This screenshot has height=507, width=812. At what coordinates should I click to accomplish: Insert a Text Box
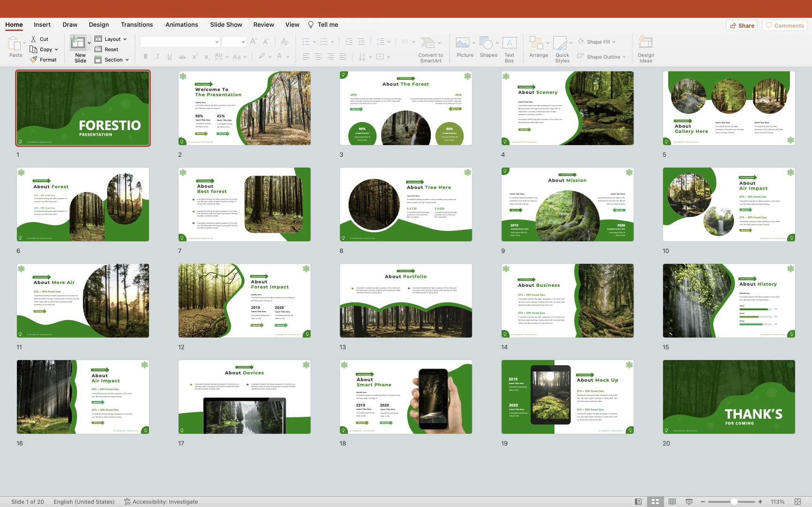coord(509,43)
